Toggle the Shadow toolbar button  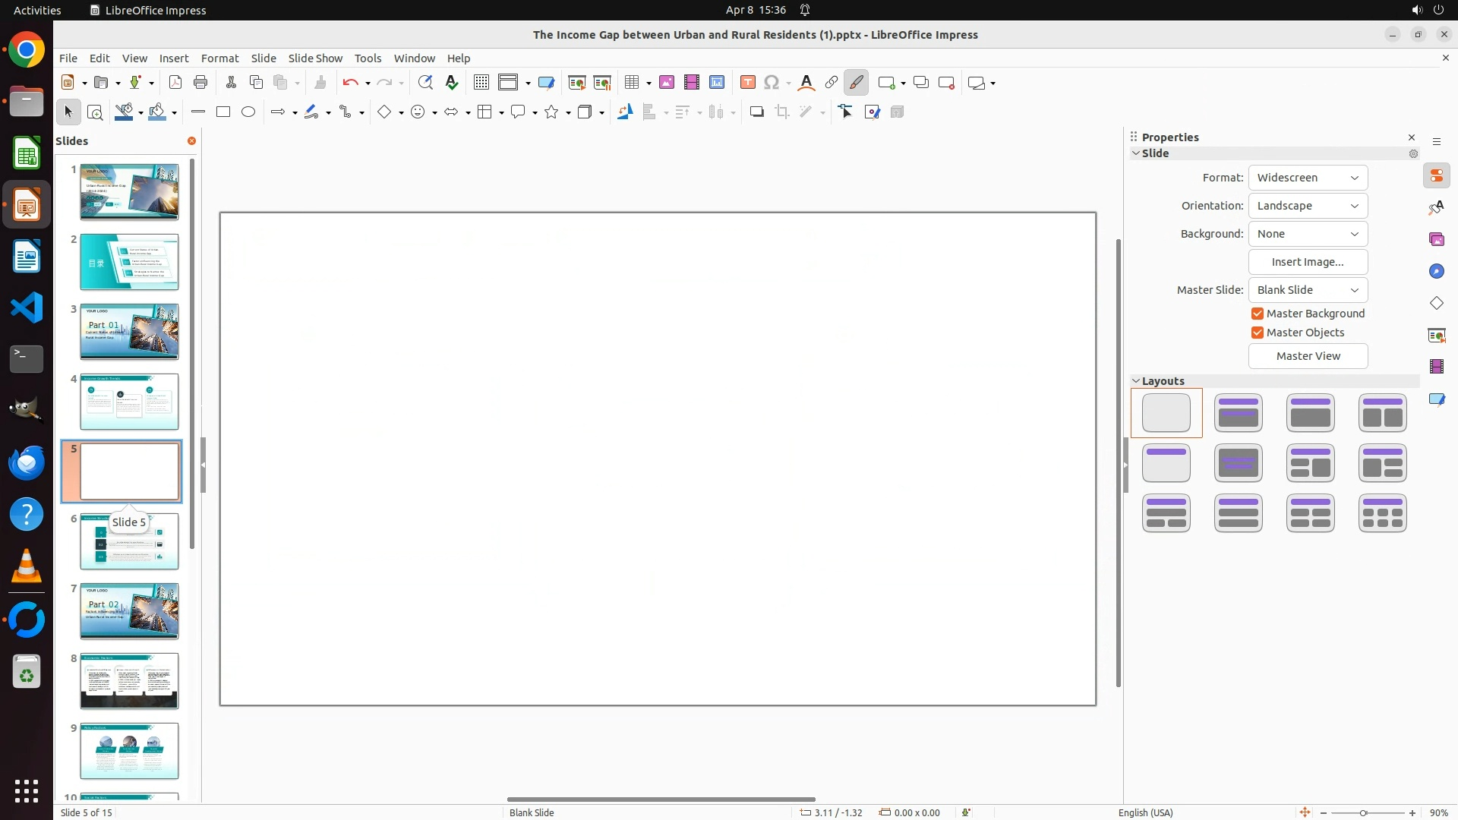(x=756, y=112)
